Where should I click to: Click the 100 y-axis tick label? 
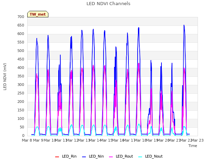point(21,119)
